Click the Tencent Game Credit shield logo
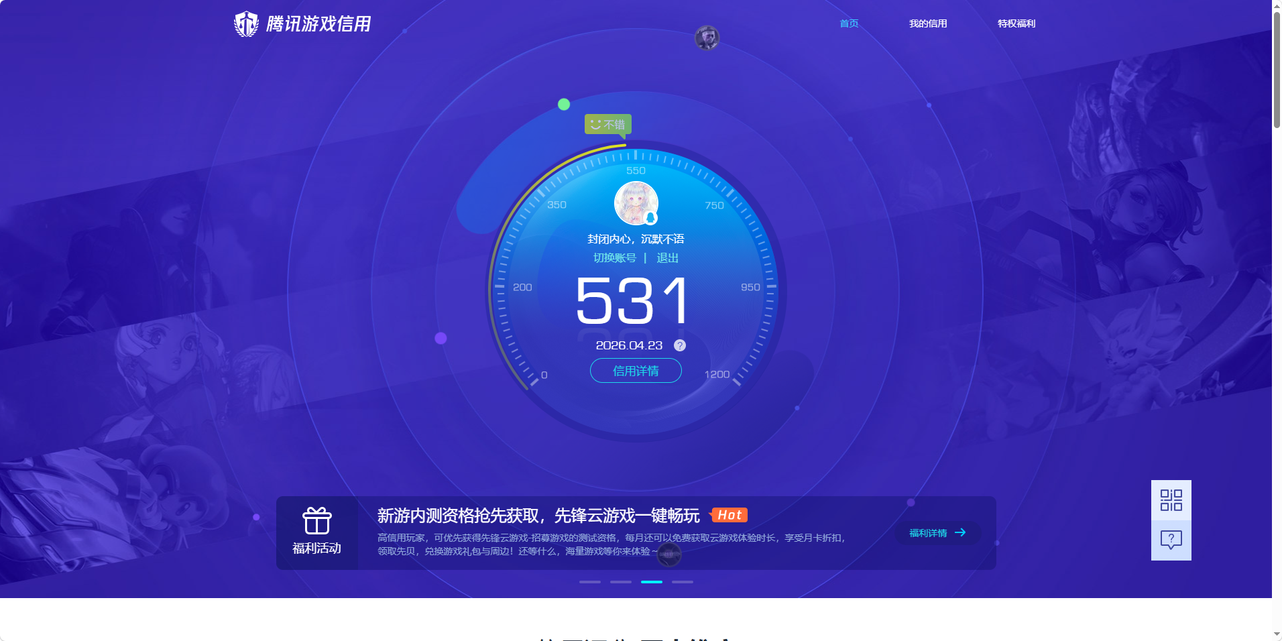1282x641 pixels. click(245, 24)
